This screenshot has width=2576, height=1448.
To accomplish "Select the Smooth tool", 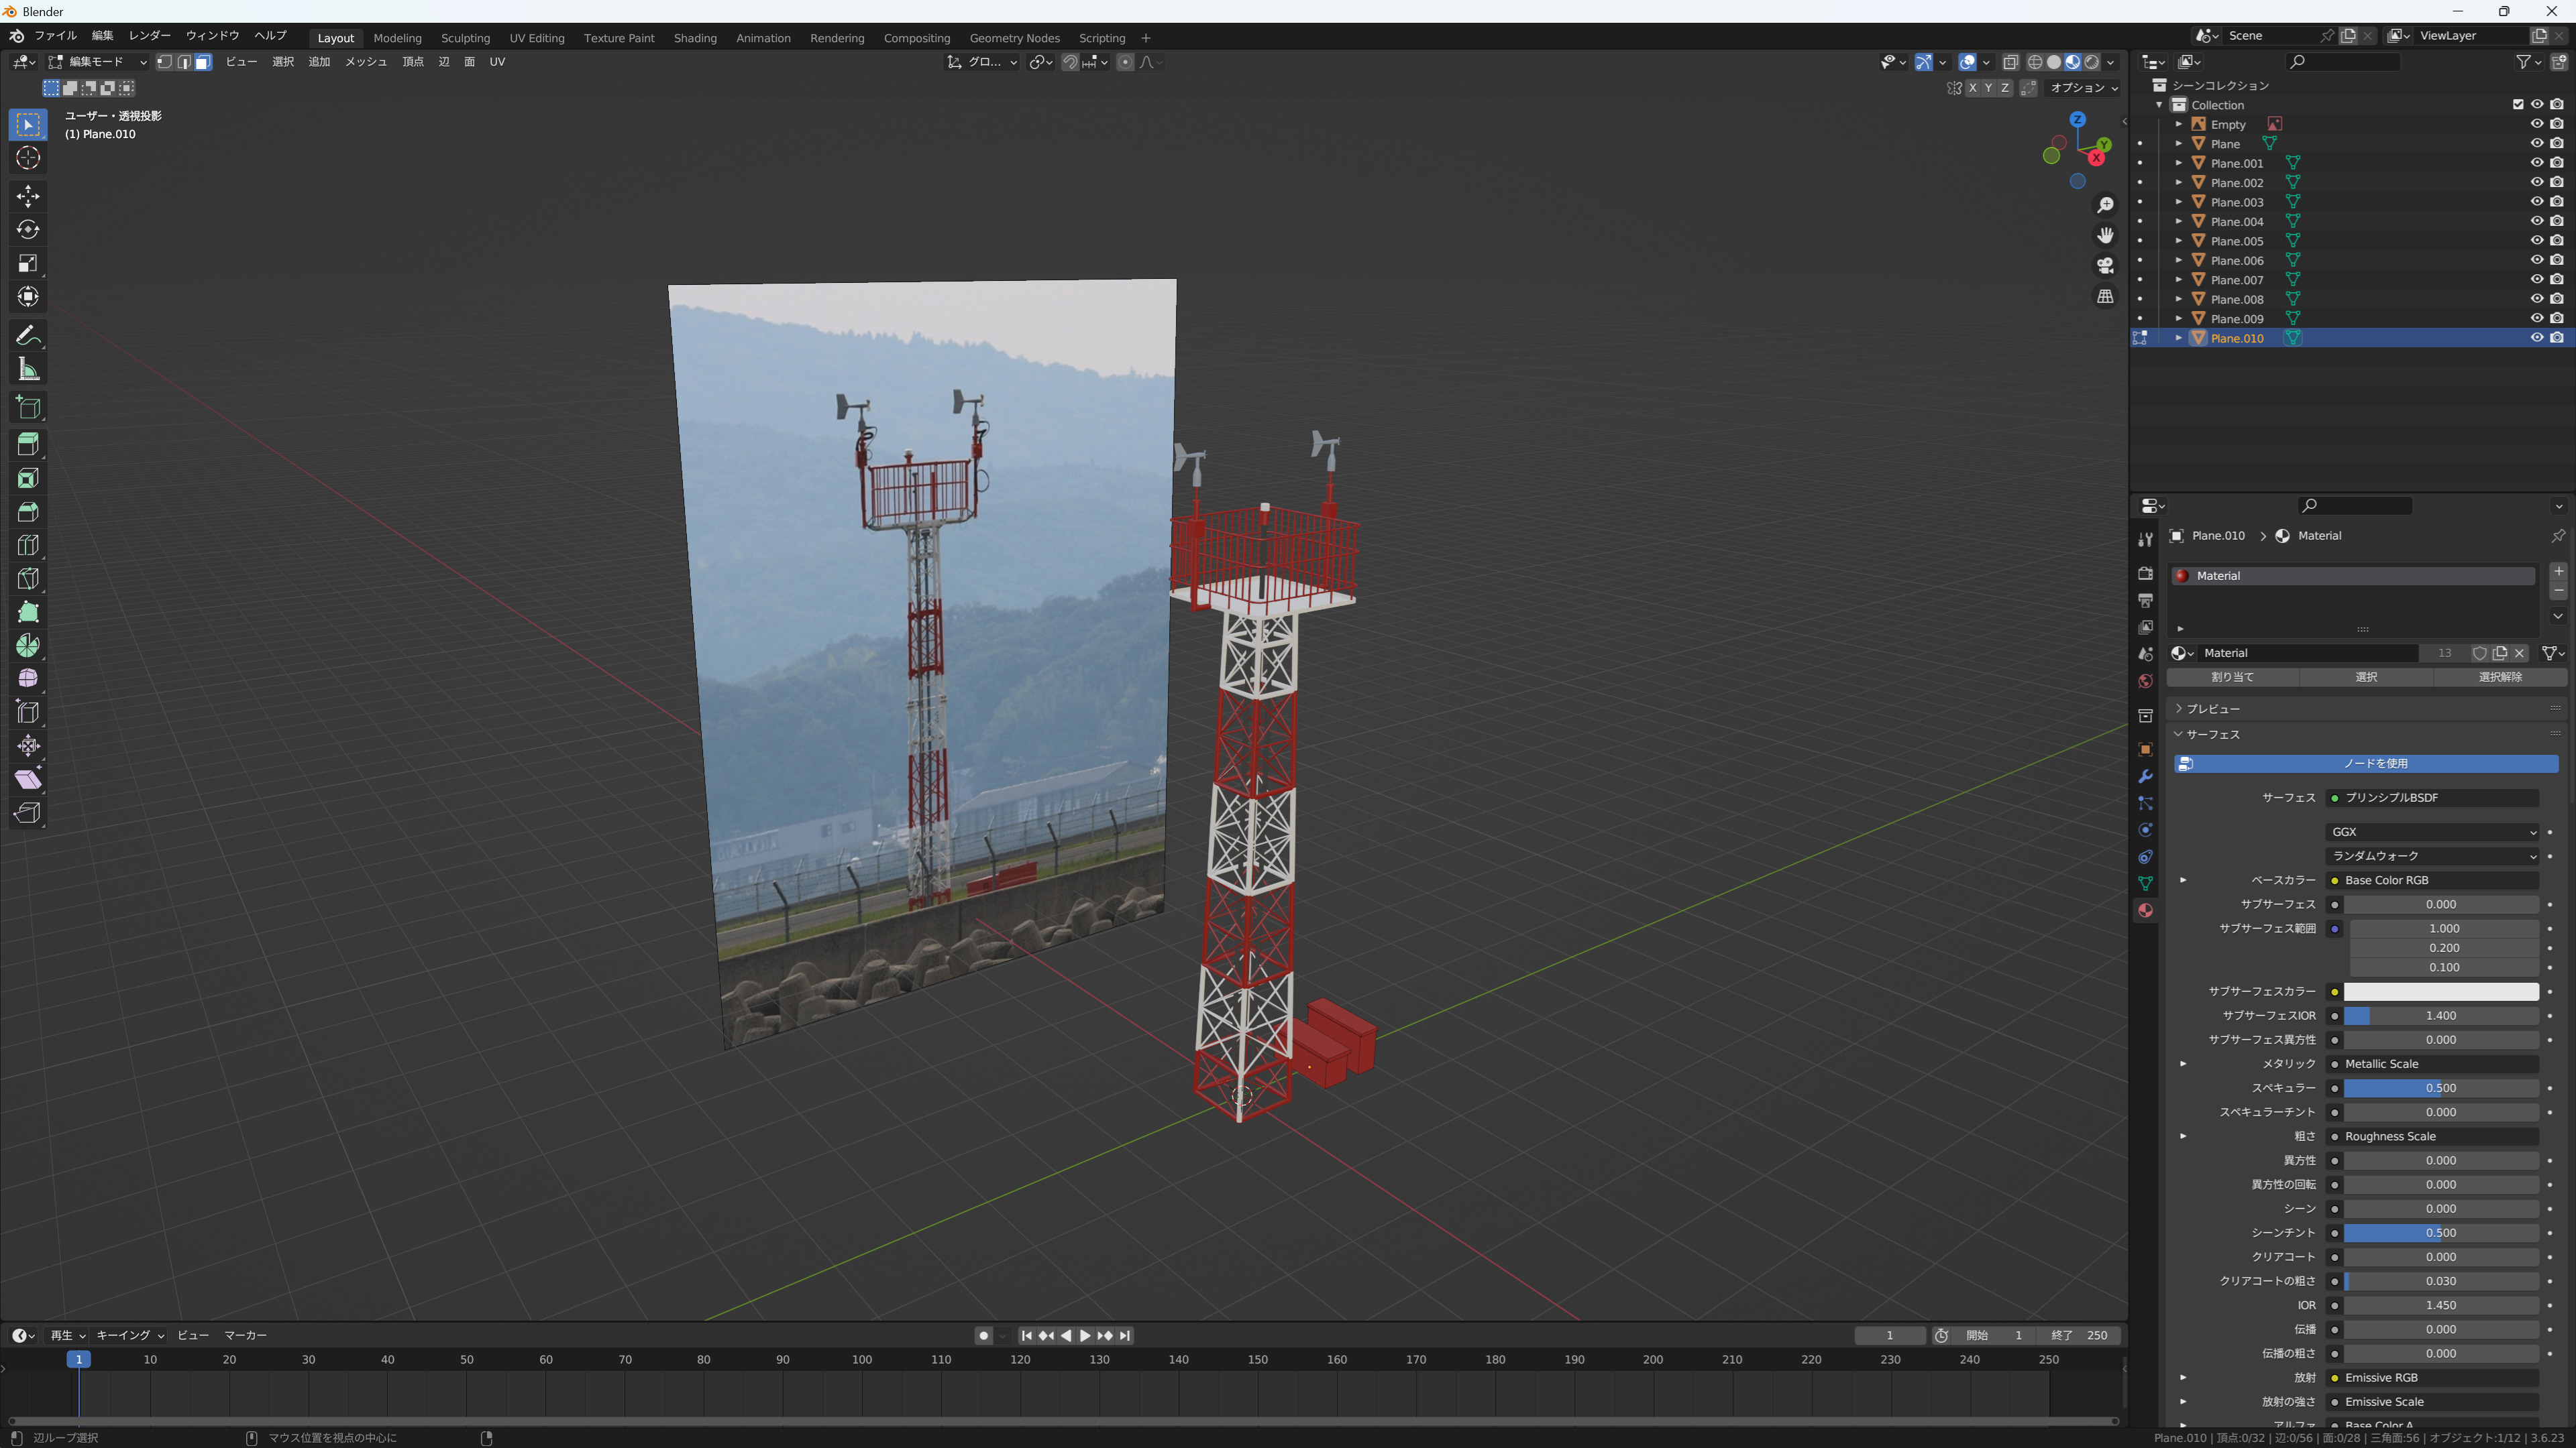I will point(28,680).
